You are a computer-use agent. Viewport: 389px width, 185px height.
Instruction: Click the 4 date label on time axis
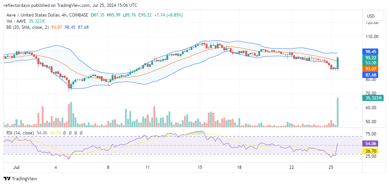tap(56, 167)
